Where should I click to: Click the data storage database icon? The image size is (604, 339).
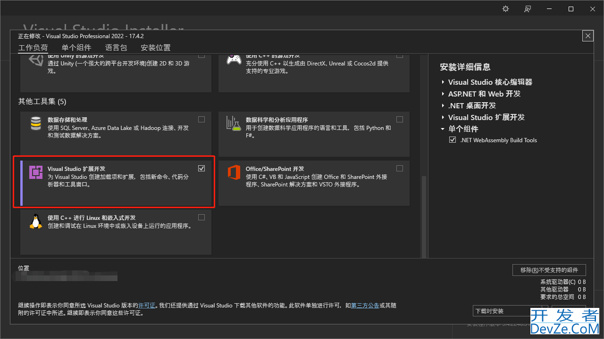click(36, 123)
